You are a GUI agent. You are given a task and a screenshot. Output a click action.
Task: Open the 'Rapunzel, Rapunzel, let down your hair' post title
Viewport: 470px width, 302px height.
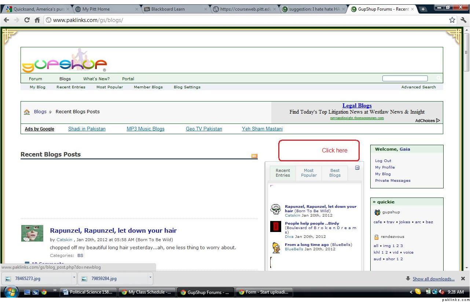click(x=113, y=231)
